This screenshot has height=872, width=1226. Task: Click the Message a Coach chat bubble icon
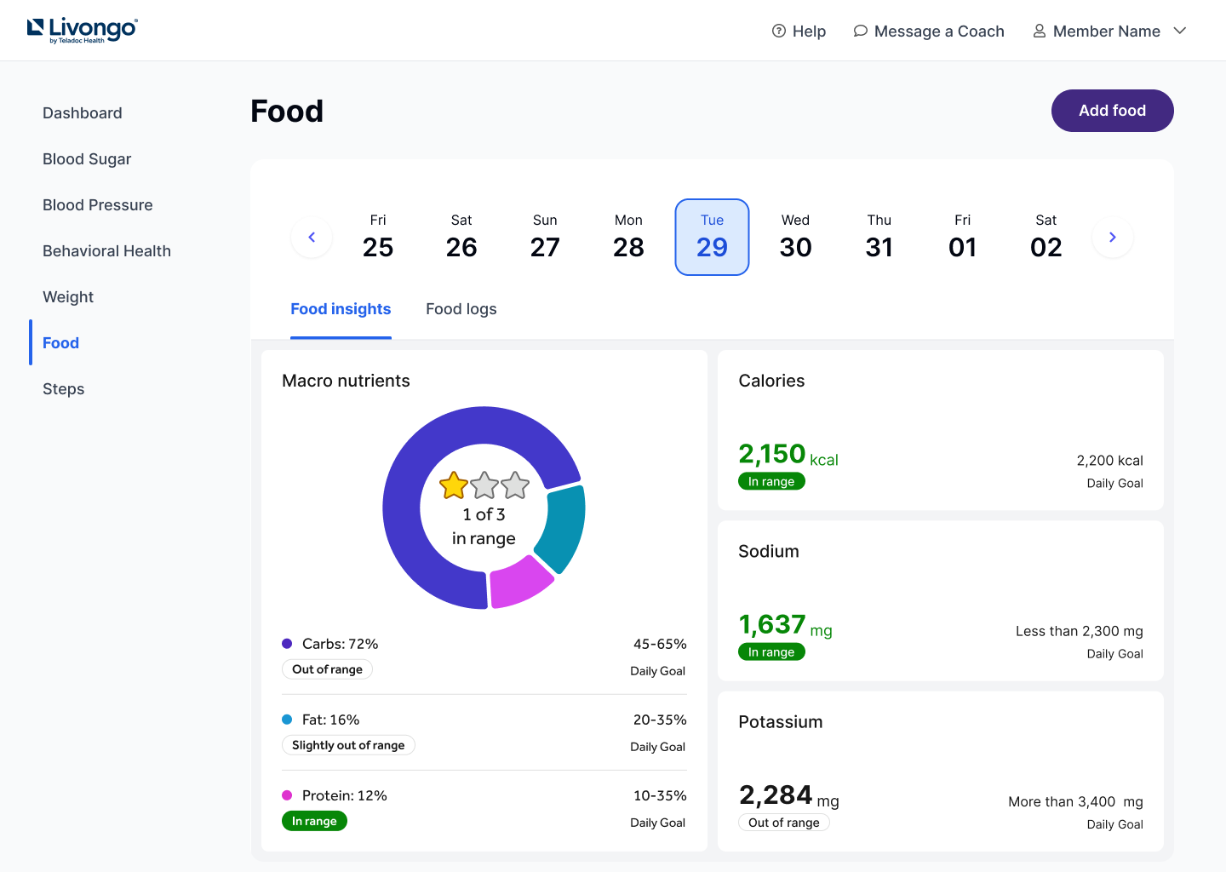pyautogui.click(x=860, y=31)
